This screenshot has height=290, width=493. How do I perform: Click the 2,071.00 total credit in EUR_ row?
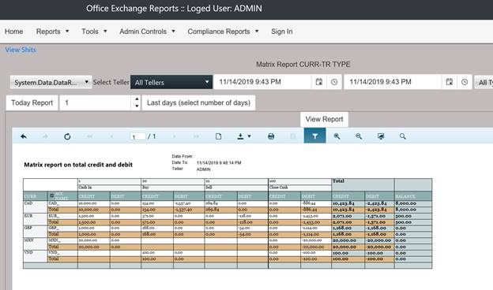tap(343, 216)
